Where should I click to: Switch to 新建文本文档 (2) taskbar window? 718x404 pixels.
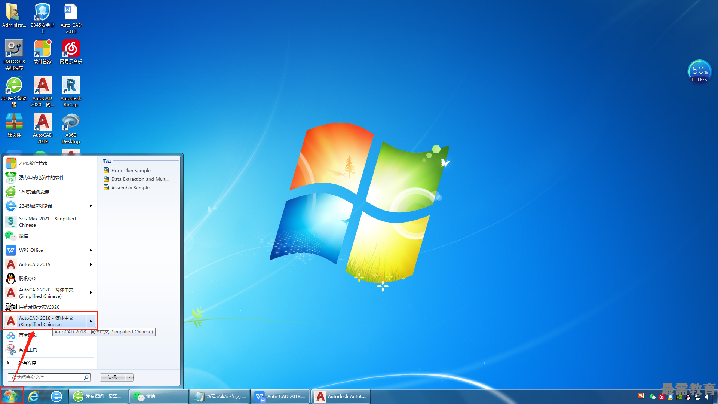click(x=220, y=397)
